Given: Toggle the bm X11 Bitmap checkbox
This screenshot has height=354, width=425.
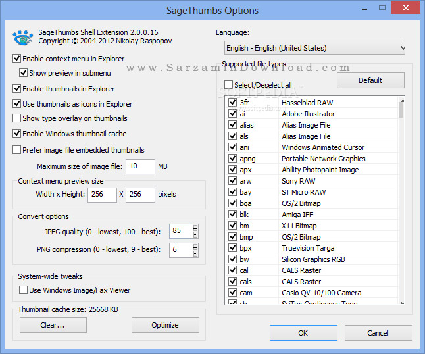Looking at the screenshot, I should point(232,225).
